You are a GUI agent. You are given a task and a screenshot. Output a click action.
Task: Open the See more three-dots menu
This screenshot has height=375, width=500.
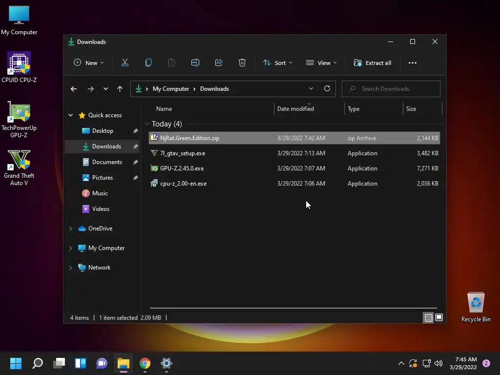(x=412, y=63)
